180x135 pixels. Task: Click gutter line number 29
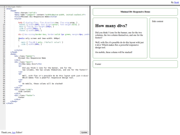(4, 62)
